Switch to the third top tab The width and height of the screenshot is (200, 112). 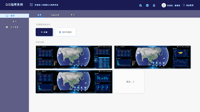72,15
